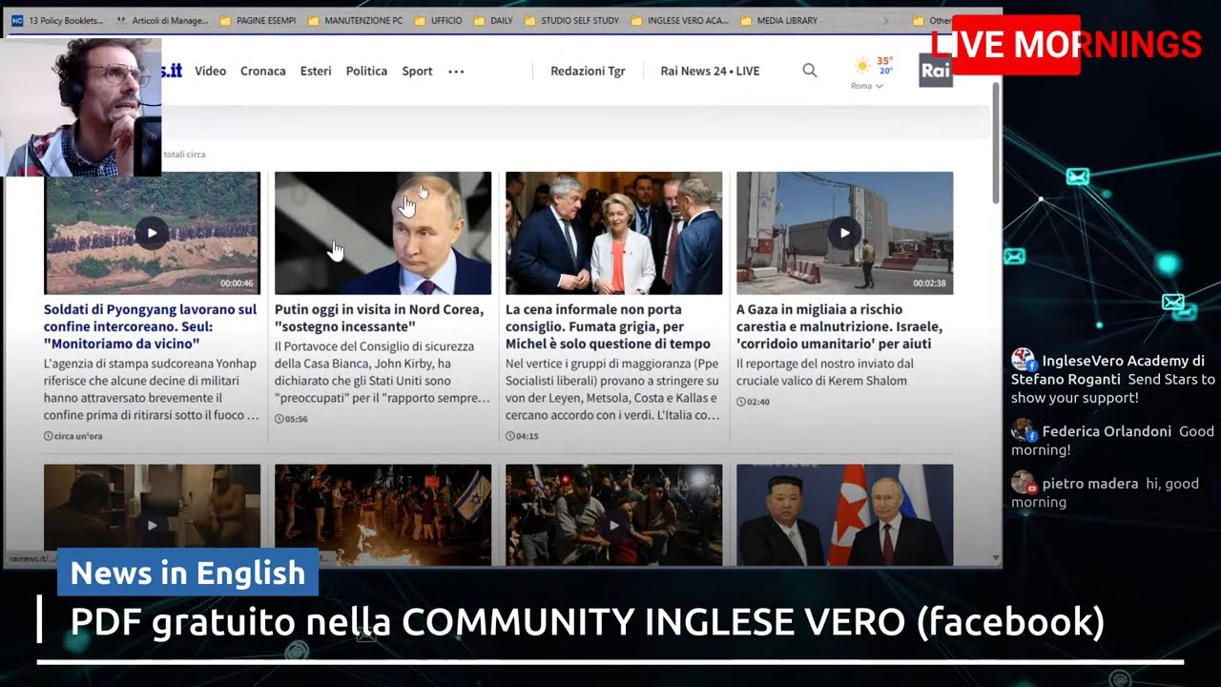The image size is (1221, 687).
Task: Click the Gaza article summary about Kerem Shalom
Action: pyautogui.click(x=824, y=372)
